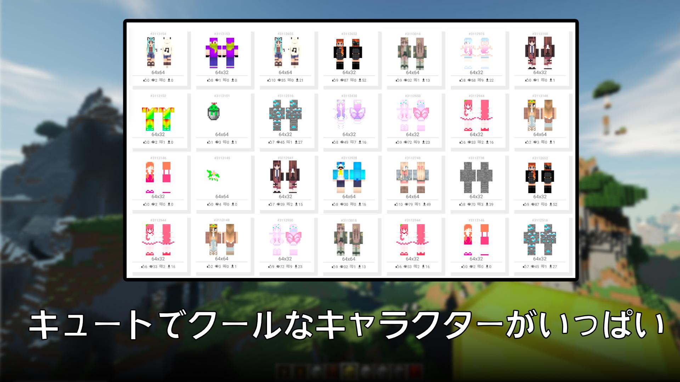
Task: Click the views eye icon on stone skin #3112738
Action: pyautogui.click(x=469, y=204)
